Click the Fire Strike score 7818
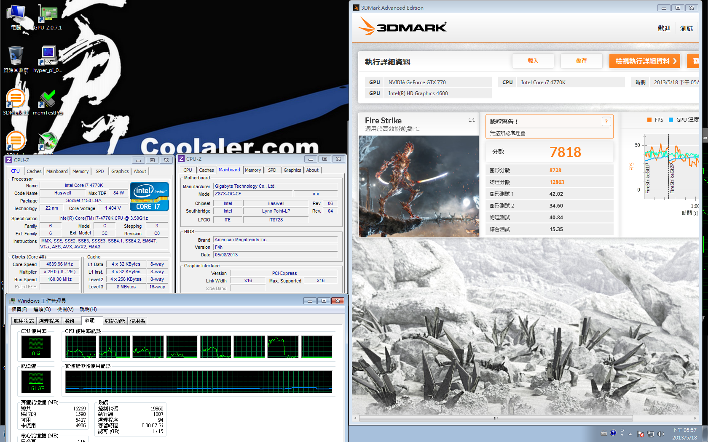The height and width of the screenshot is (442, 708). pos(565,152)
